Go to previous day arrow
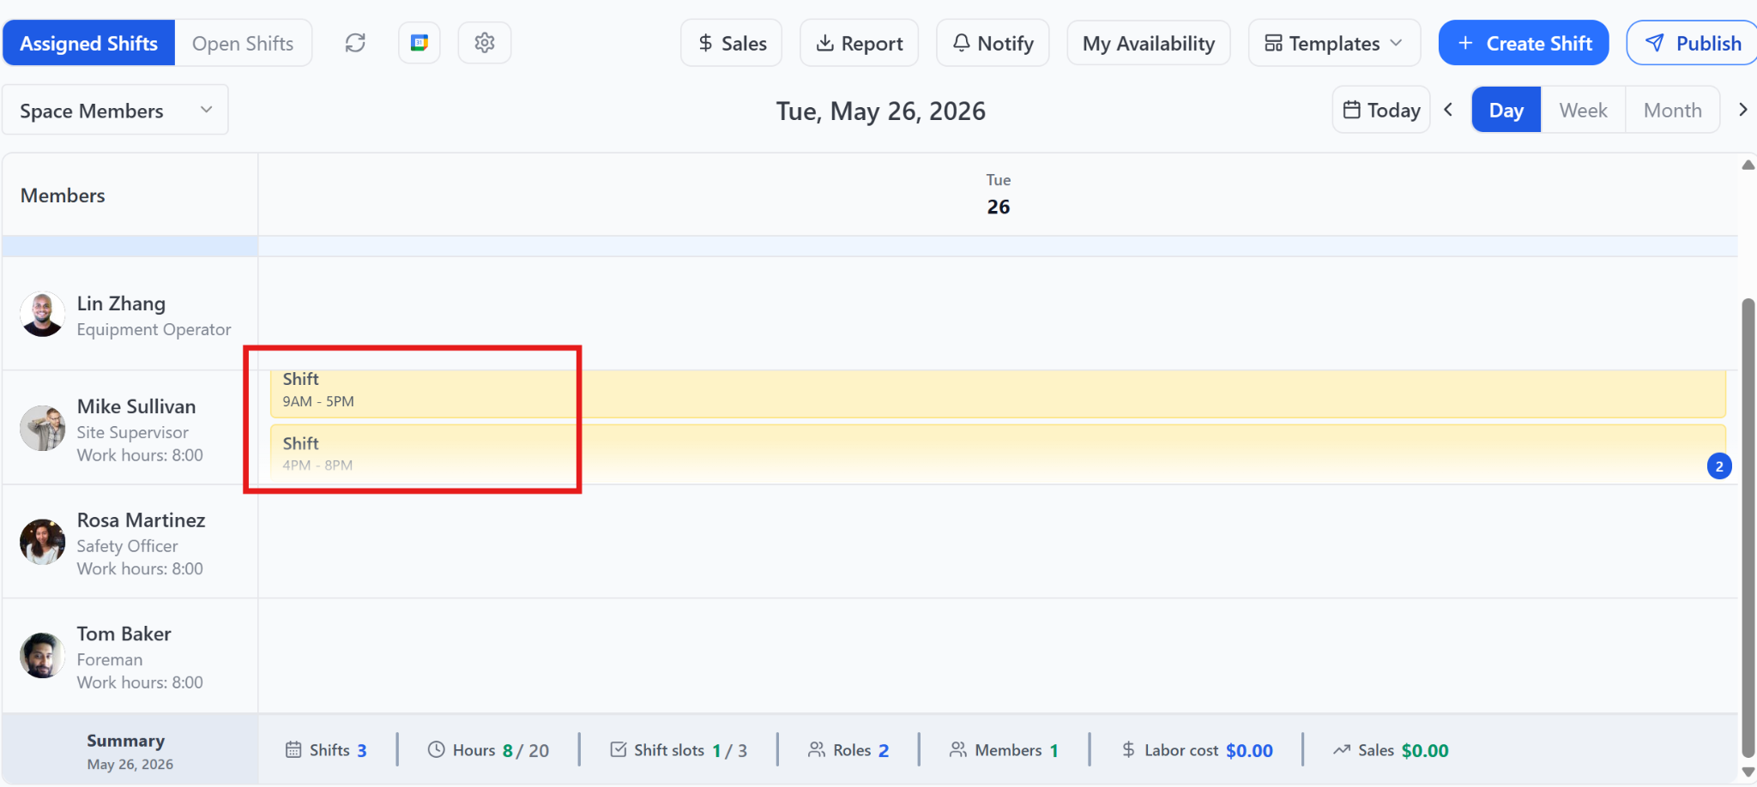This screenshot has width=1757, height=787. 1448,110
